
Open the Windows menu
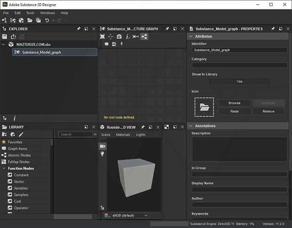(48, 13)
